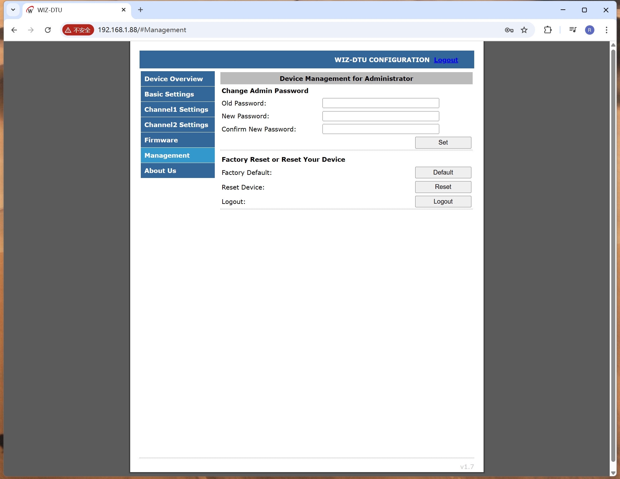Click the Factory Default button
Screen dimensions: 620x479
[443, 172]
